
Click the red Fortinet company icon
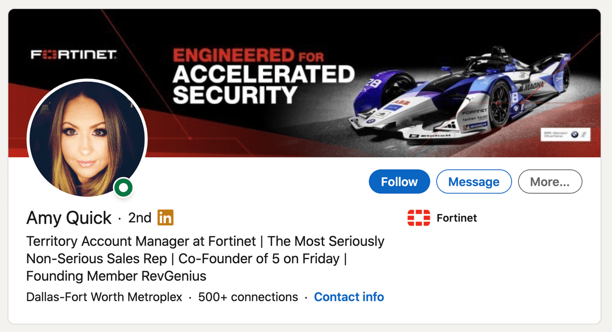[418, 218]
